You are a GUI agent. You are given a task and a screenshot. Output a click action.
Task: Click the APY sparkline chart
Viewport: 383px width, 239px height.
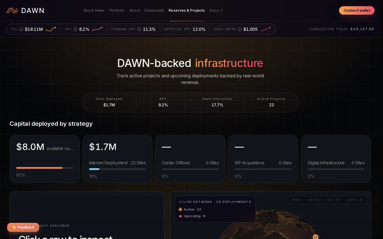pyautogui.click(x=97, y=29)
